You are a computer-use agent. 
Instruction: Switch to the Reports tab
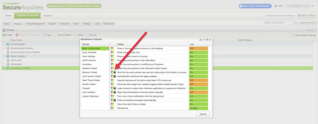(x=52, y=24)
